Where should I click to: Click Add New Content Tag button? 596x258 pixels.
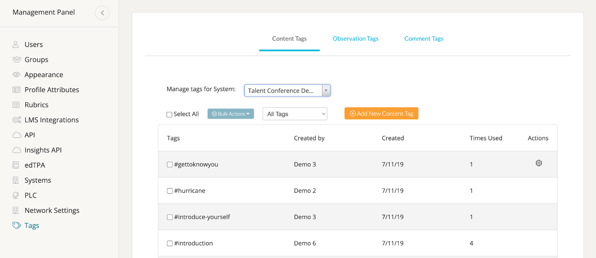coord(381,113)
